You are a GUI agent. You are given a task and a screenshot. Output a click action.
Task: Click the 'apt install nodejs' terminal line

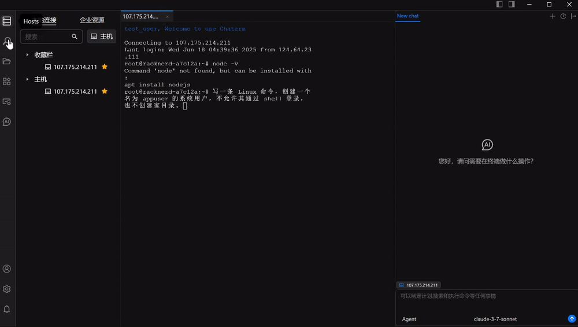(157, 84)
